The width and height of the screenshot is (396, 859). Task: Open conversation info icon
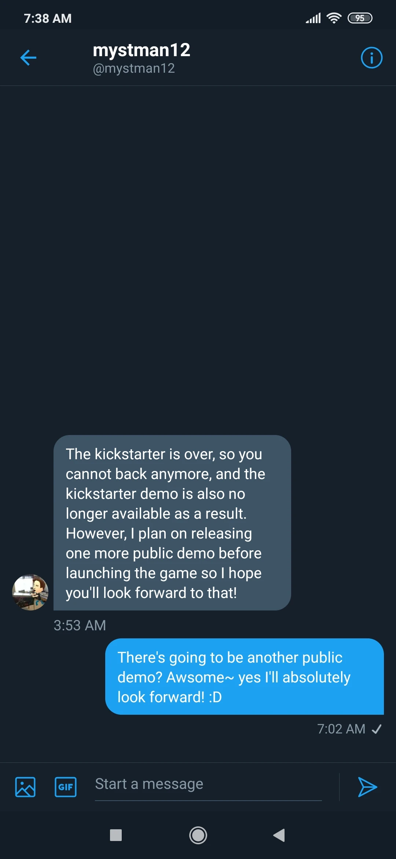[x=371, y=58]
